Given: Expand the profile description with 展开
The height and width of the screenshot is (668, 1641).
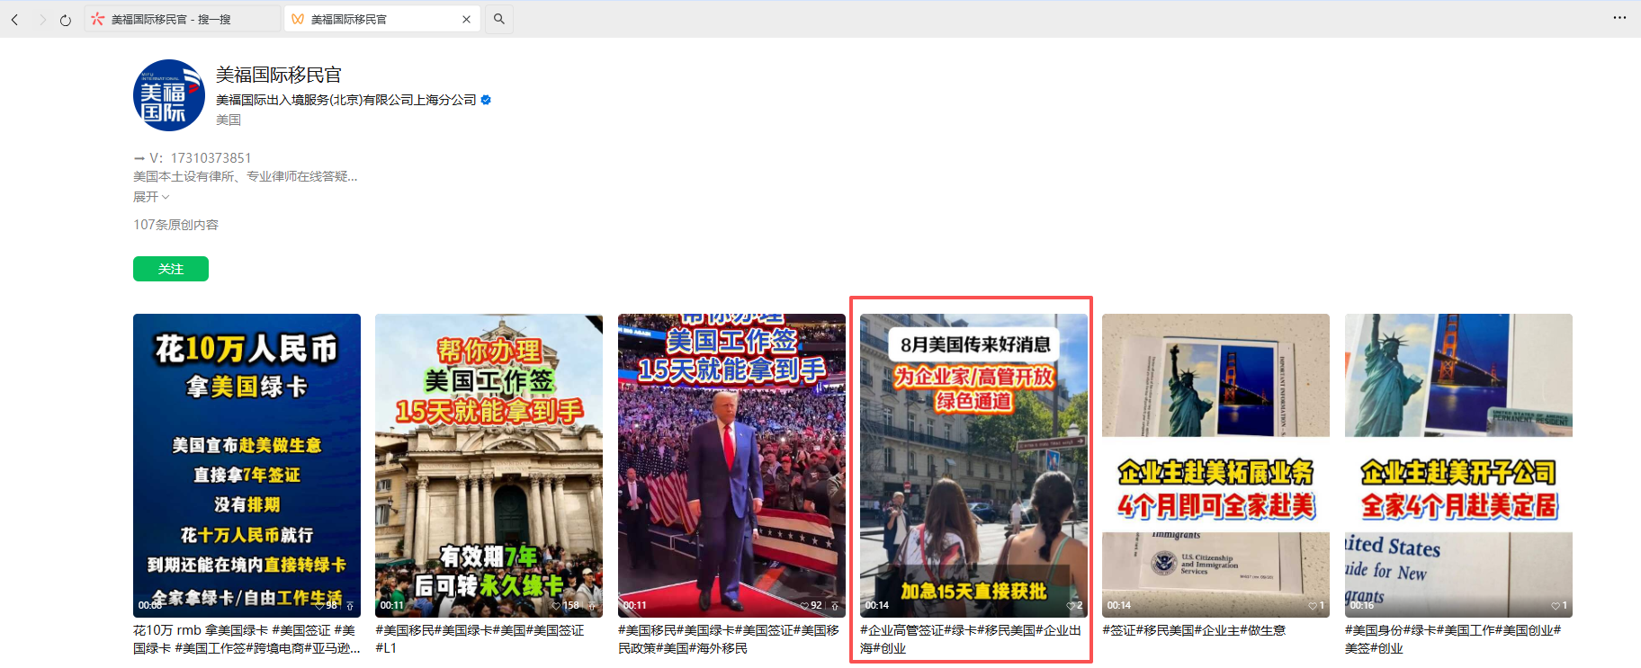Looking at the screenshot, I should (151, 197).
